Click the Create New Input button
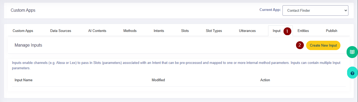Viewport: 358px width, 102px height. [323, 45]
